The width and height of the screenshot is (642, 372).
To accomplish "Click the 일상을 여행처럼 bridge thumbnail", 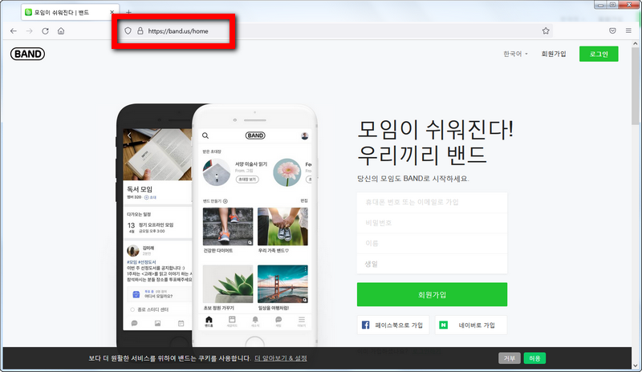I will coord(282,284).
